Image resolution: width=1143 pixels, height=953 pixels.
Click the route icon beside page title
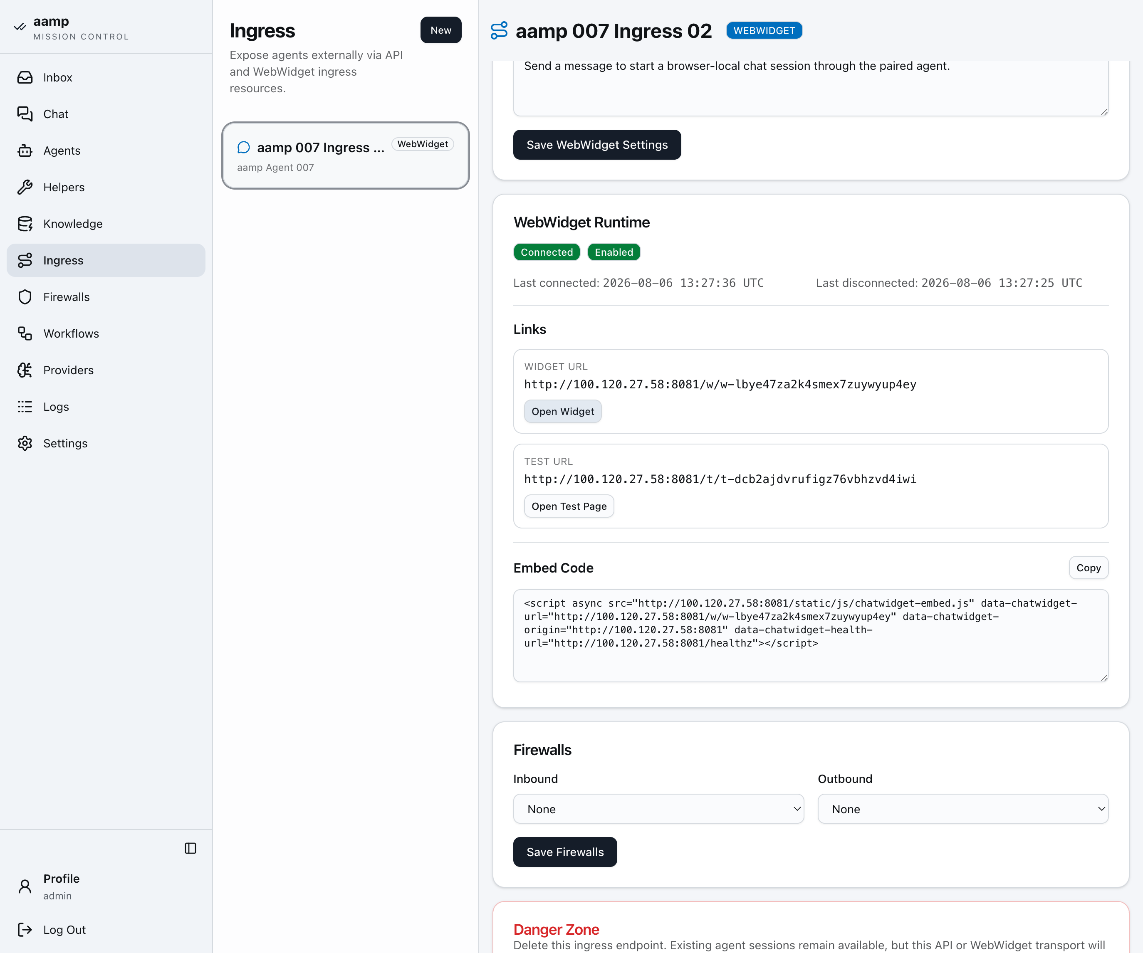(x=499, y=30)
